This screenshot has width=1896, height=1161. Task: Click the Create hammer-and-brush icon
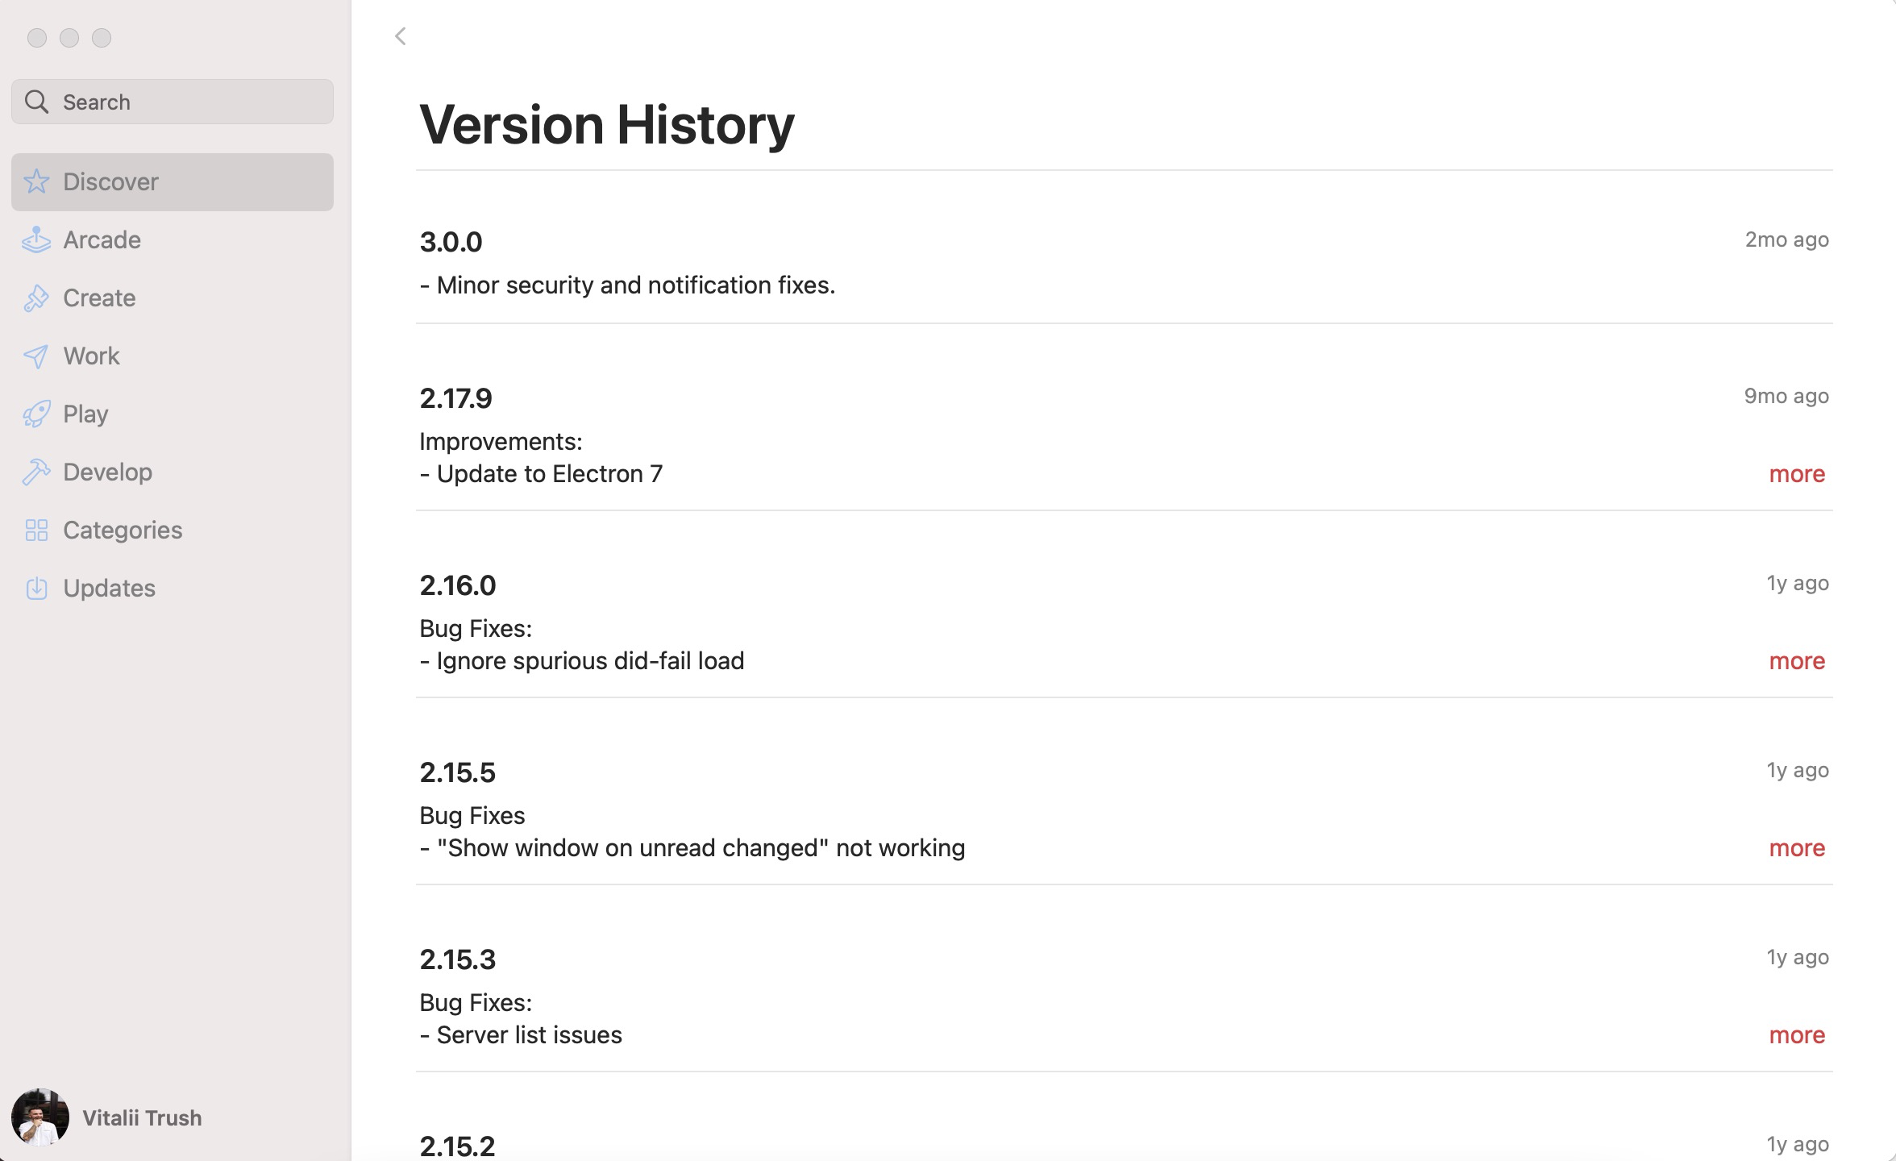pos(36,298)
